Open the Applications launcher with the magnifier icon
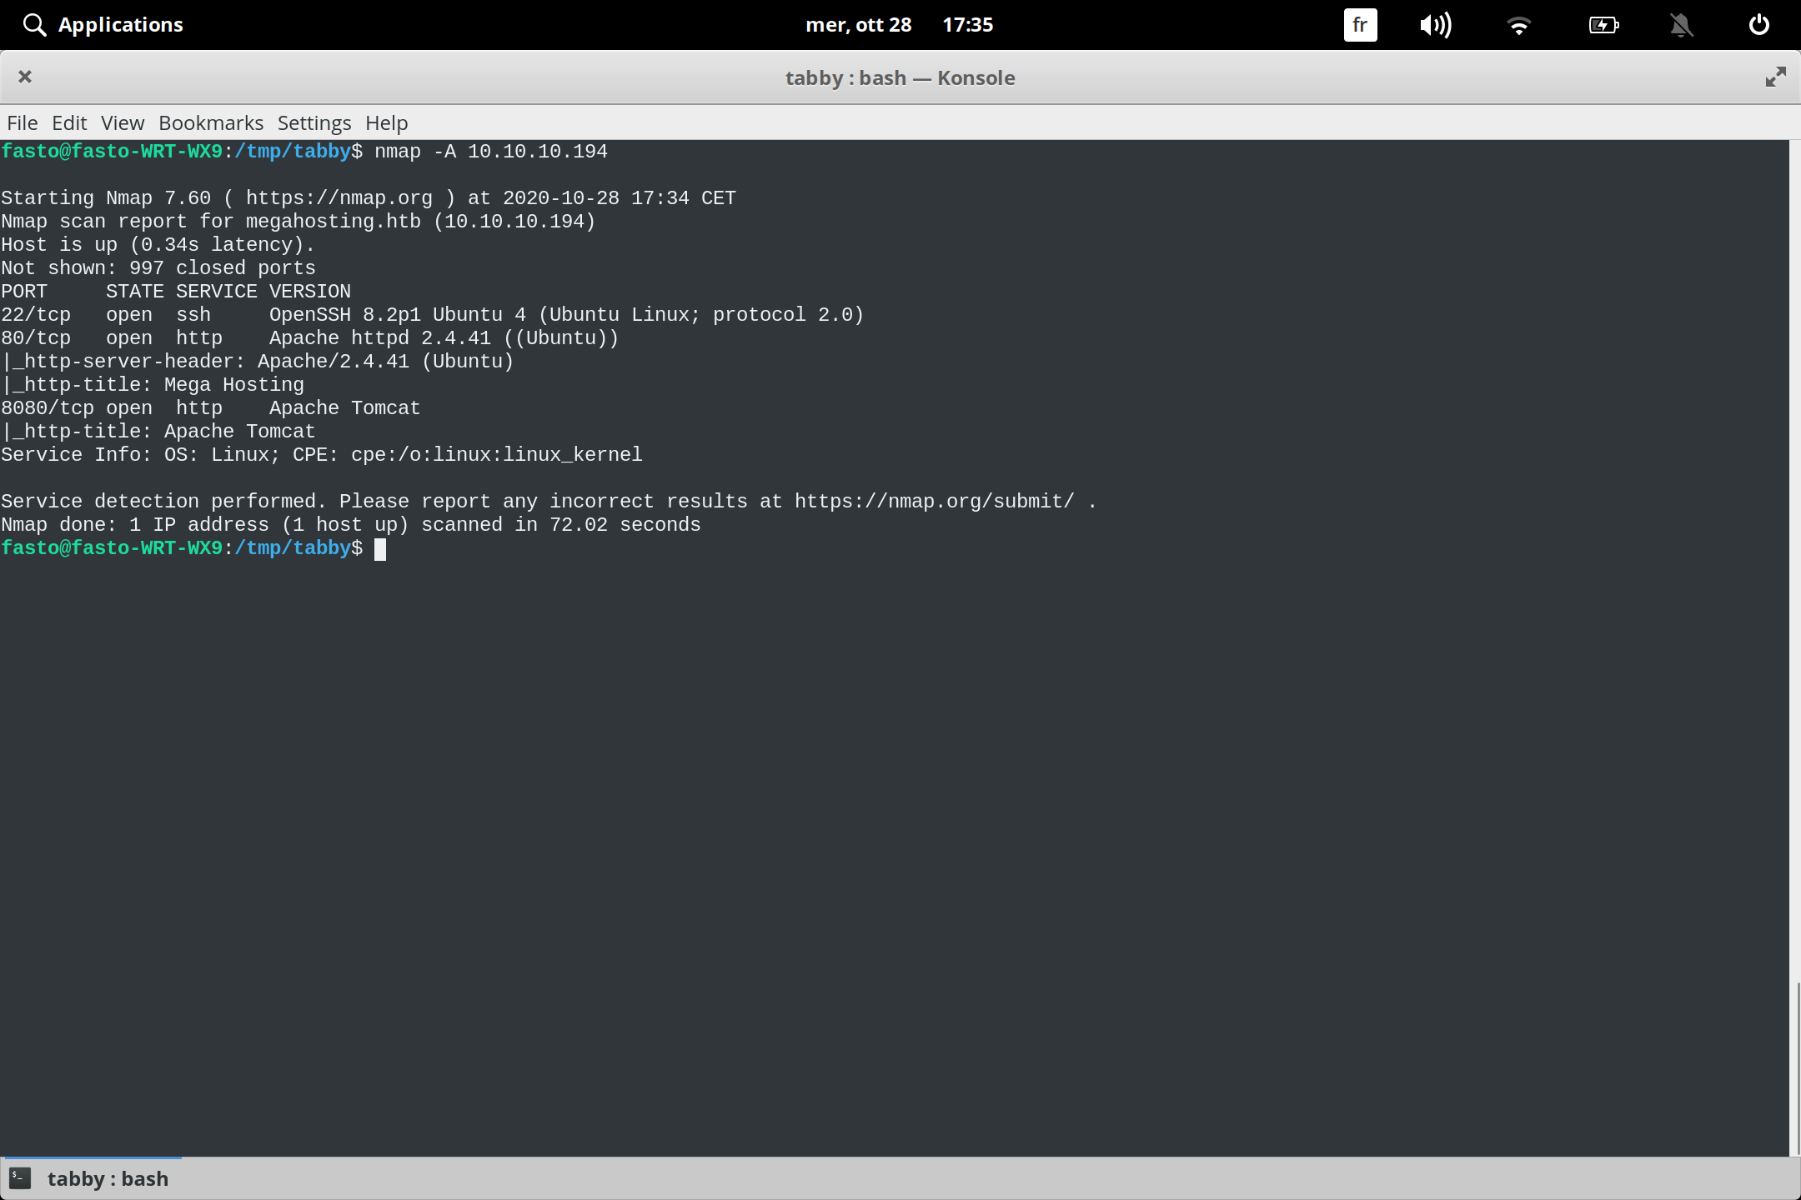The height and width of the screenshot is (1200, 1801). tap(102, 24)
